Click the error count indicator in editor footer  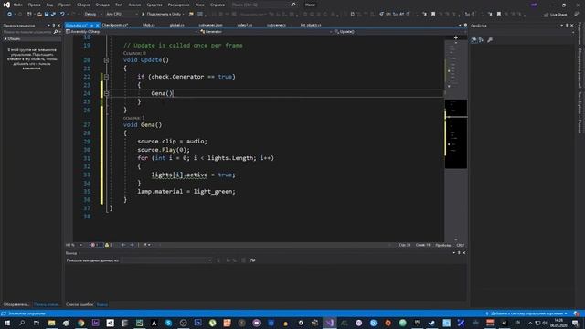tap(95, 245)
